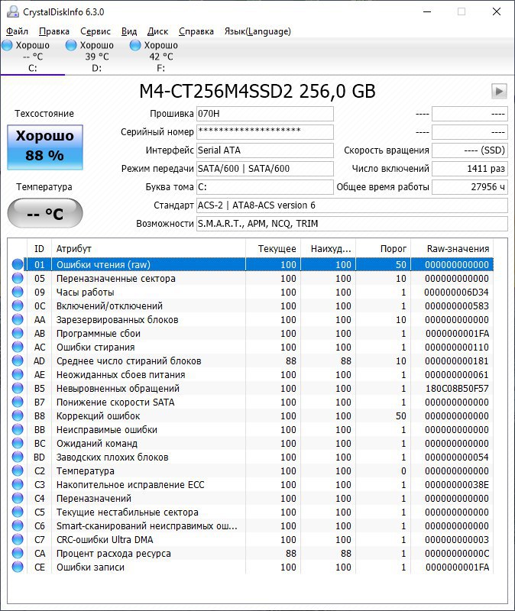The height and width of the screenshot is (611, 515).
Task: Click raw value 00000000000C
Action: coord(457,553)
